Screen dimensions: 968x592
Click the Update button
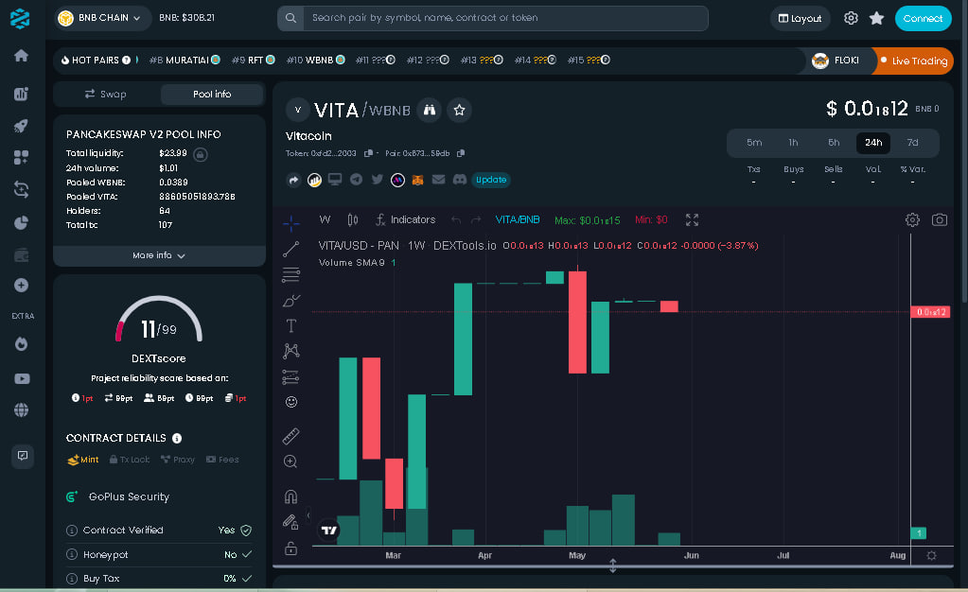491,180
